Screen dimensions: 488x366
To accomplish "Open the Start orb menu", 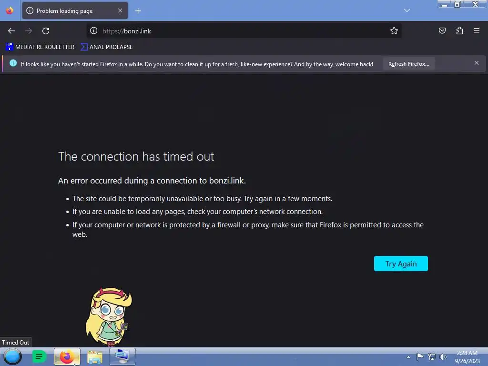I will tap(13, 356).
